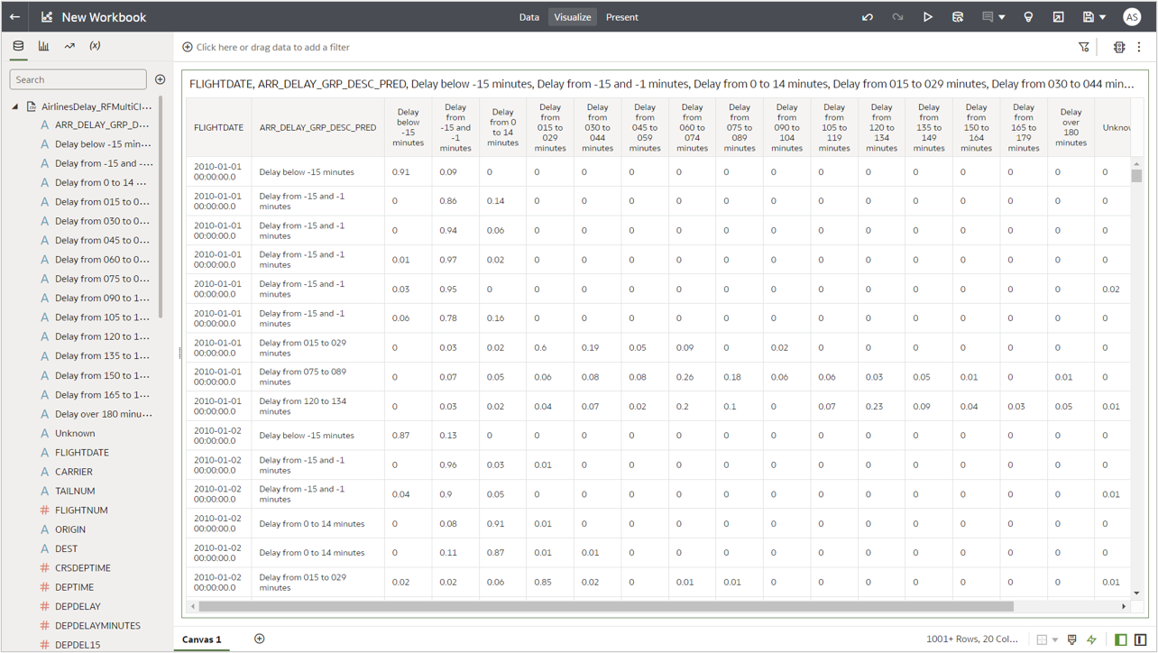The image size is (1158, 653).
Task: Toggle the left Data panel visibility
Action: point(1121,639)
